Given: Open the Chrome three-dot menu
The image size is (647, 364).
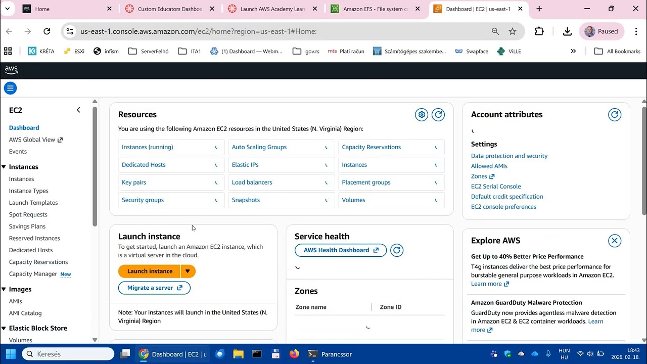Looking at the screenshot, I should click(x=635, y=31).
